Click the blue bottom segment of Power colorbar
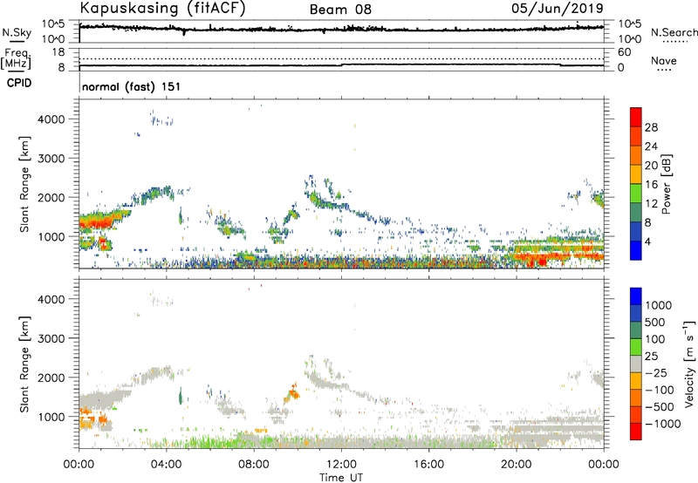This screenshot has width=698, height=483. [636, 250]
